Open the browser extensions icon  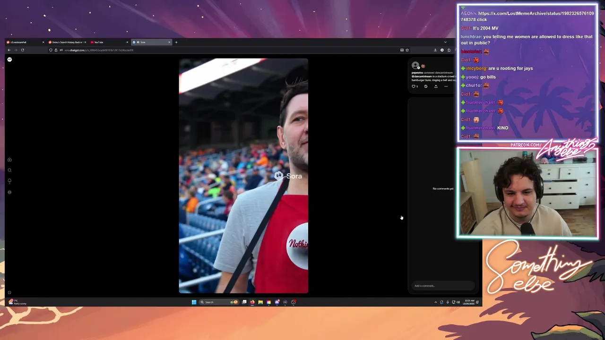coord(449,50)
